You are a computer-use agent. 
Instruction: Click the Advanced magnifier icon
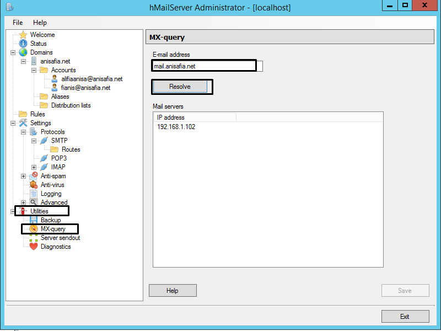(x=34, y=202)
